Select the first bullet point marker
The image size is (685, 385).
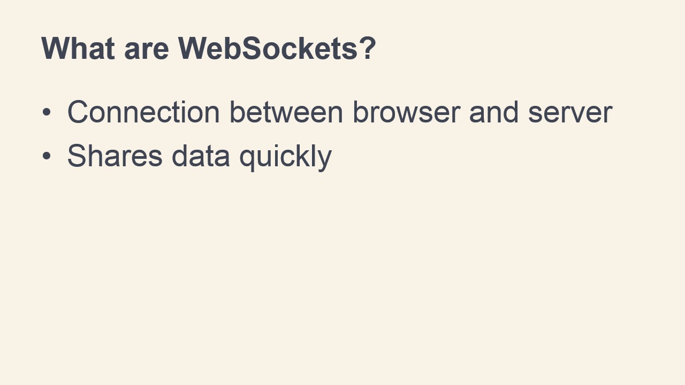(x=47, y=113)
